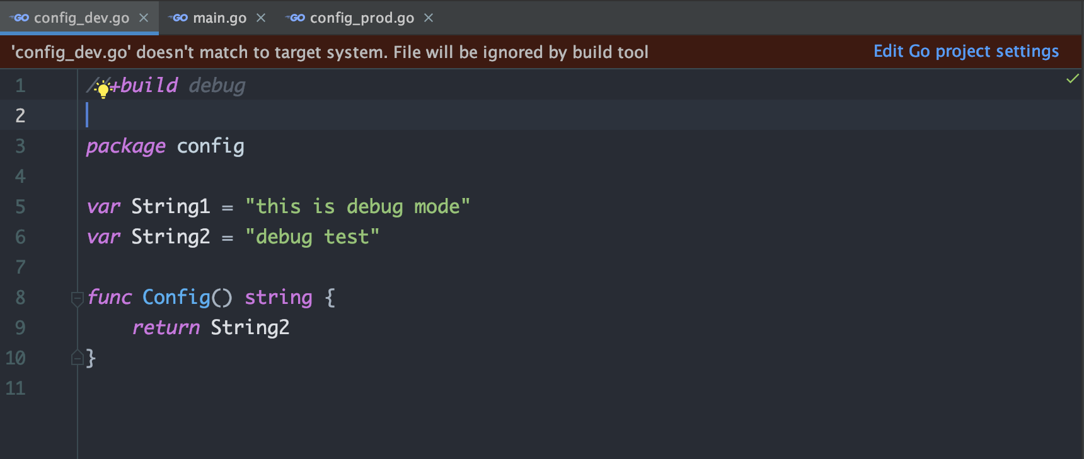Click String2 in the return statement
1084x459 pixels.
[x=250, y=327]
